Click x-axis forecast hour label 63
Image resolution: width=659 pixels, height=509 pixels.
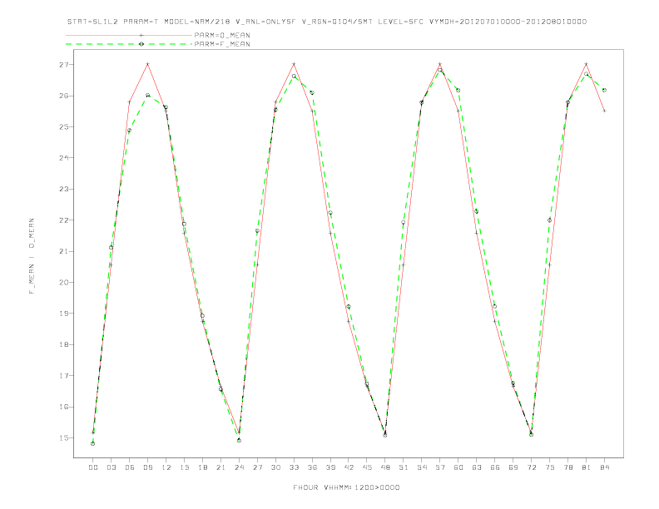point(477,467)
